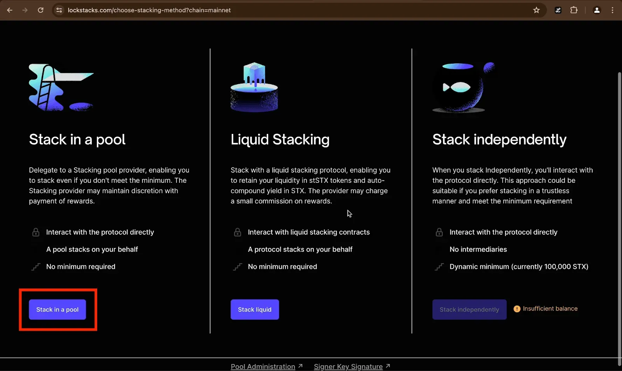Open the pinned wallet extension icon

coord(558,10)
